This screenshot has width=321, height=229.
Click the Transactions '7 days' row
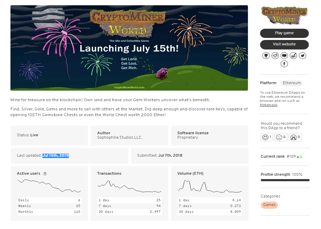129,206
